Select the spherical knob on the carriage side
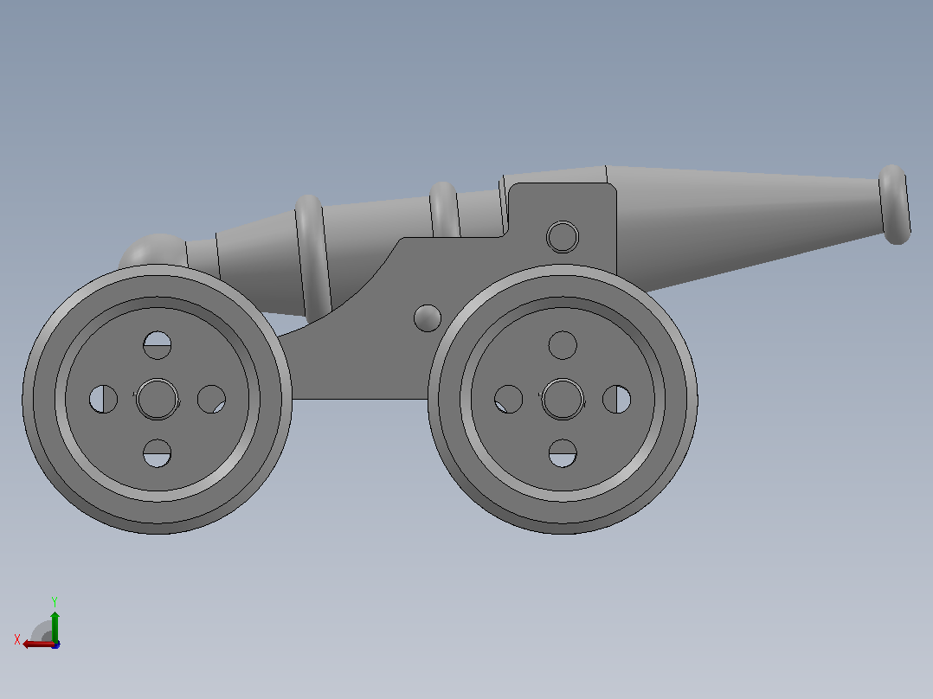This screenshot has height=699, width=933. [428, 317]
